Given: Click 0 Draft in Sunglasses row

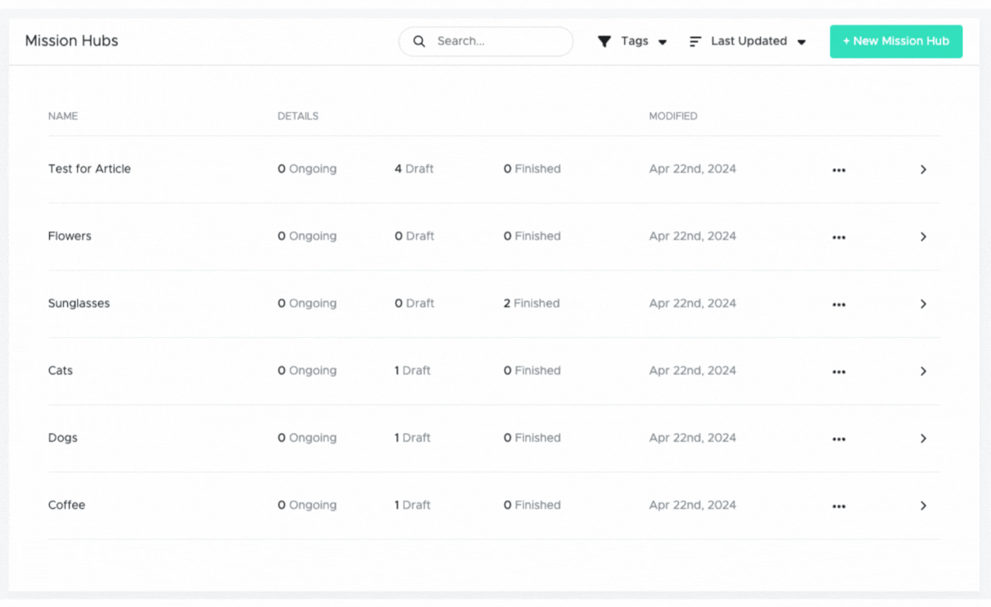Looking at the screenshot, I should pos(414,303).
